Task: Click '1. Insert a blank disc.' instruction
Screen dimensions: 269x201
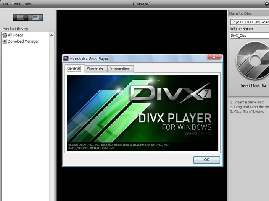Action: coord(247,102)
